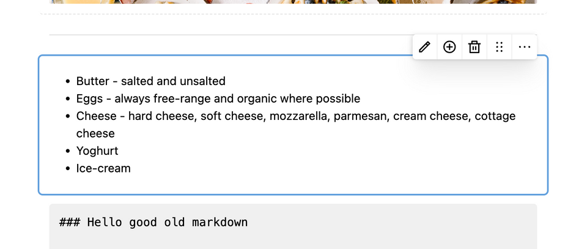587x249 pixels.
Task: Click the six-dot drag handle icon
Action: [499, 47]
